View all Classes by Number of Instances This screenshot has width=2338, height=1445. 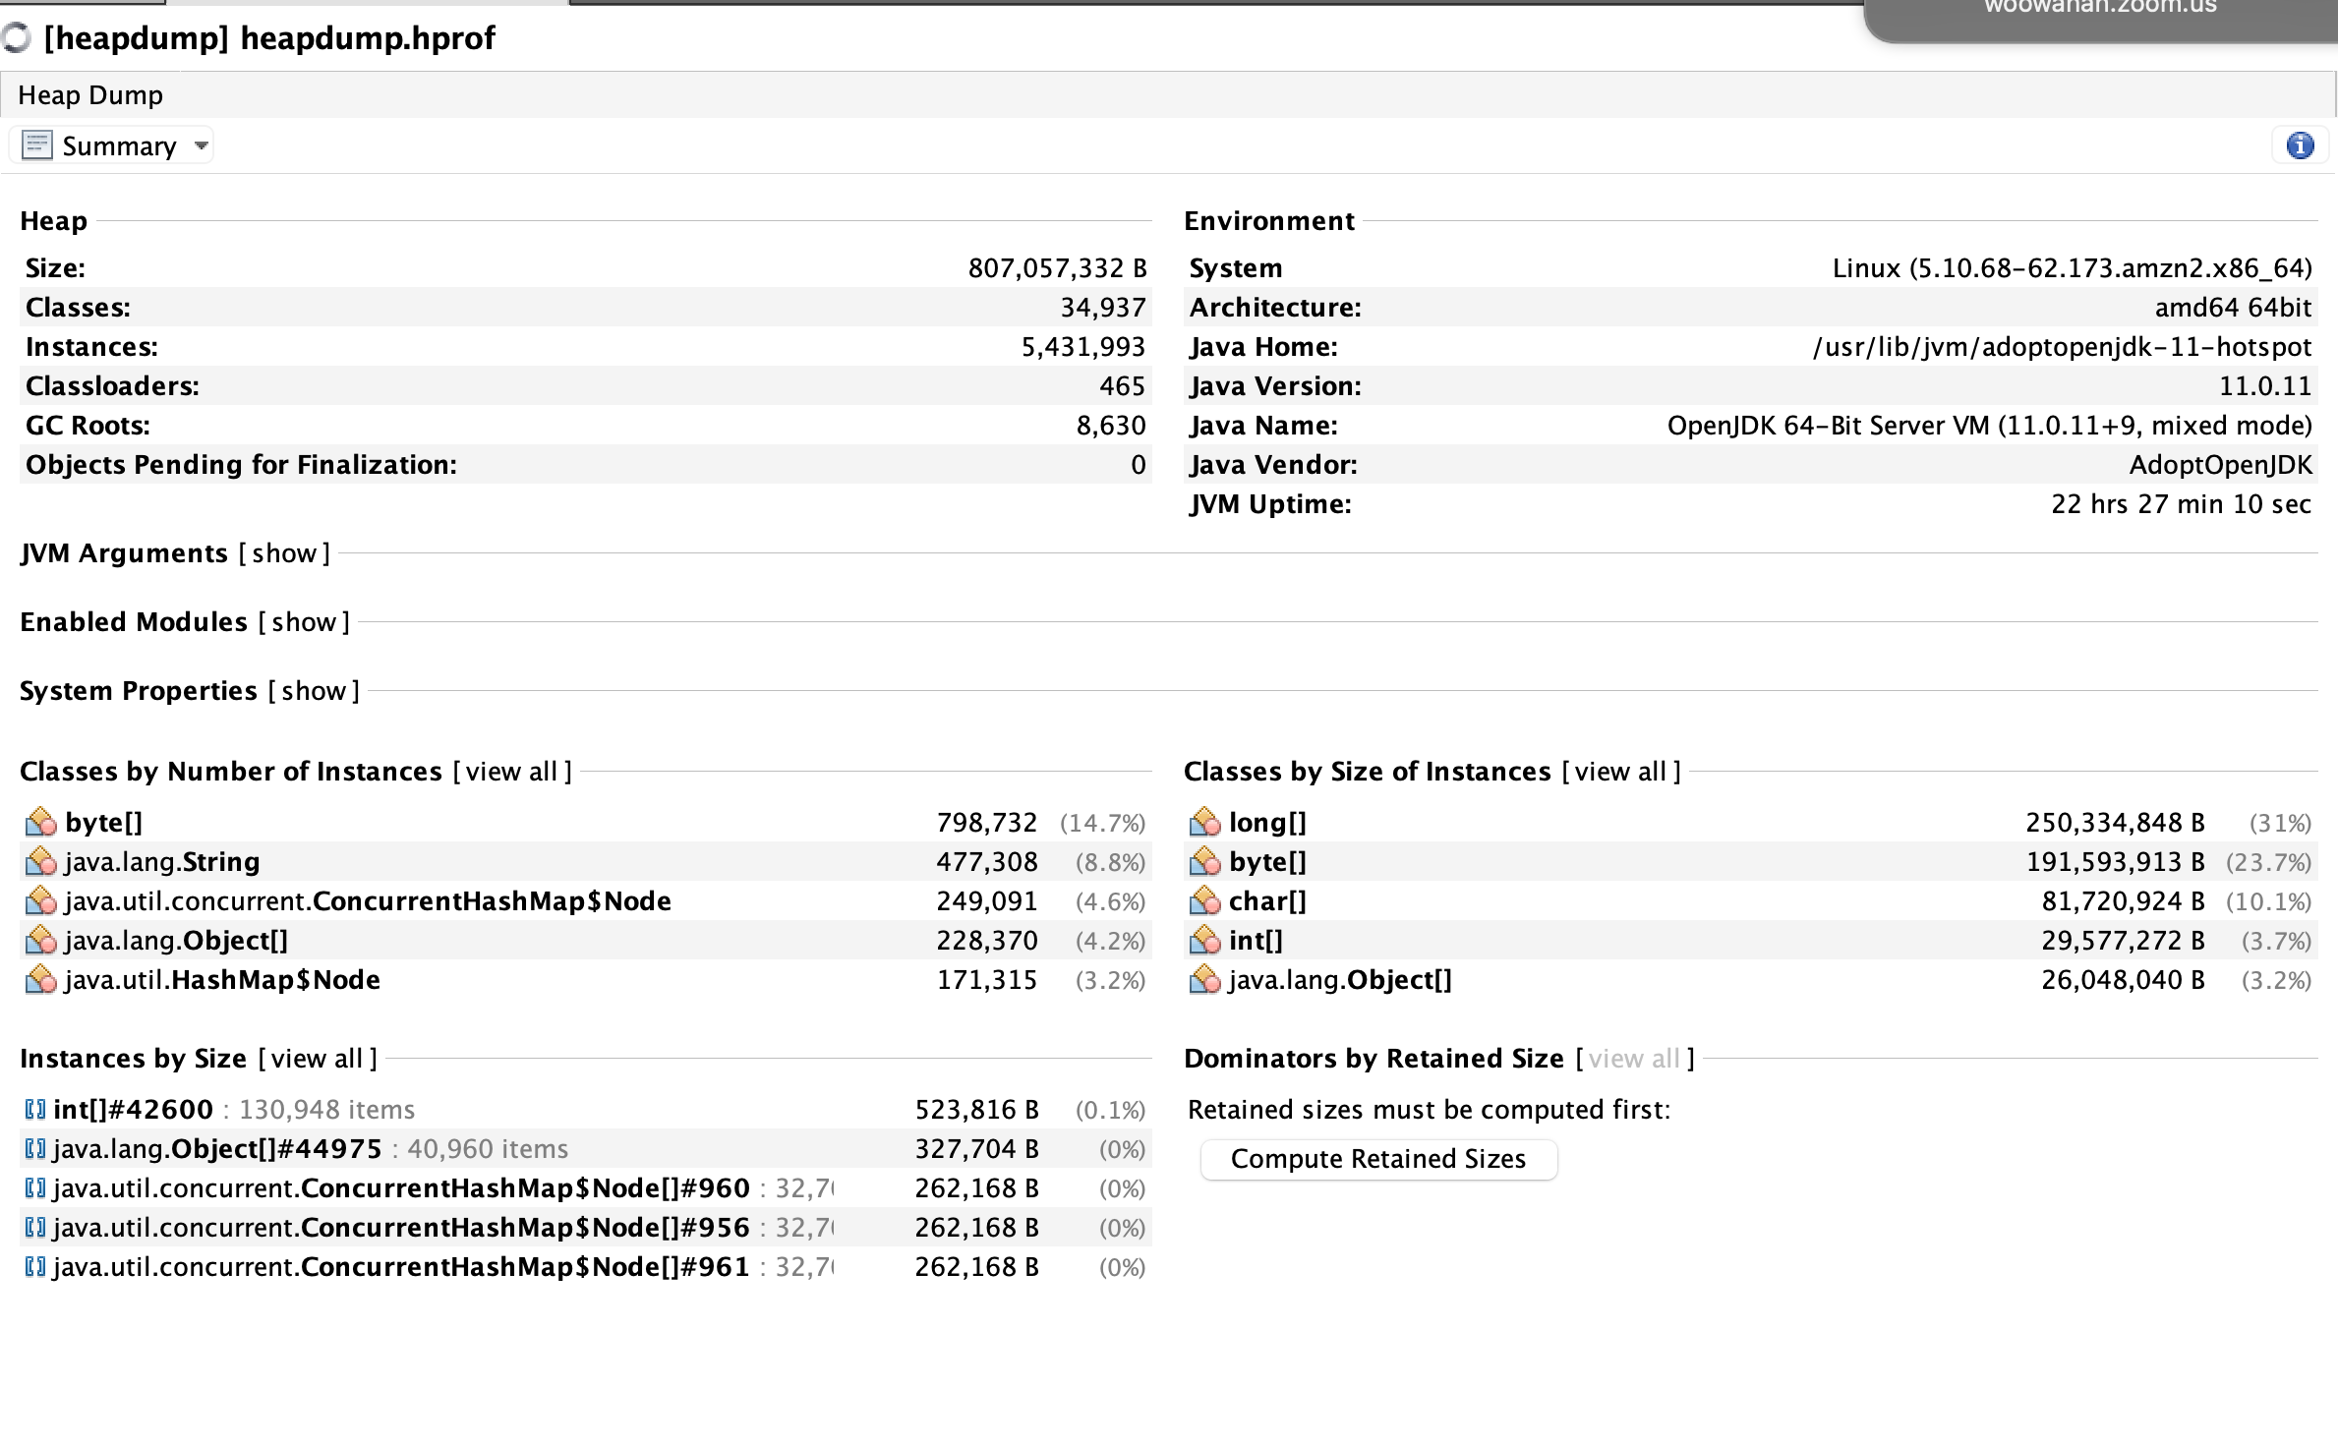click(x=511, y=772)
